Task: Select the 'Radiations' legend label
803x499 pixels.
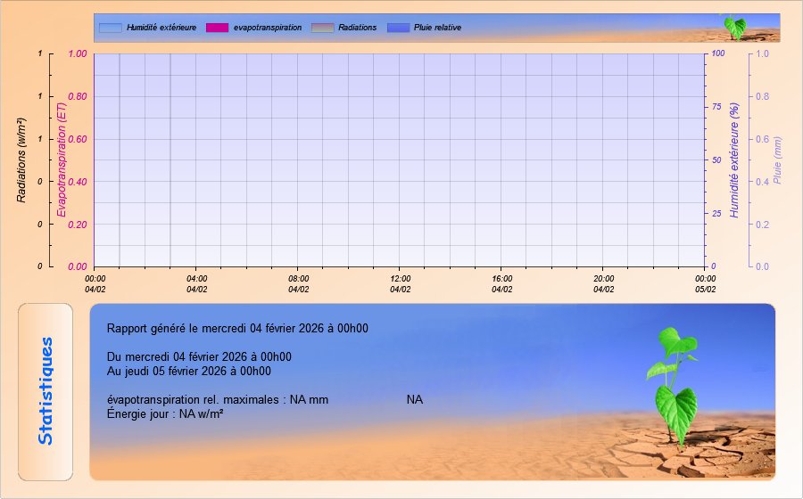Action: (357, 28)
